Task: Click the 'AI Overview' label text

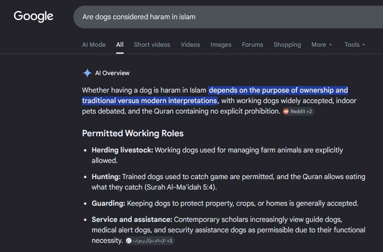Action: tap(112, 73)
